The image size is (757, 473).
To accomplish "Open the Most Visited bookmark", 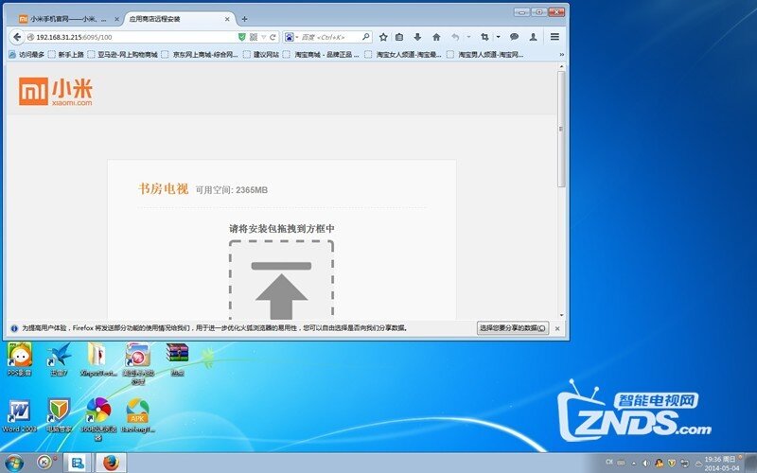I will [x=26, y=55].
